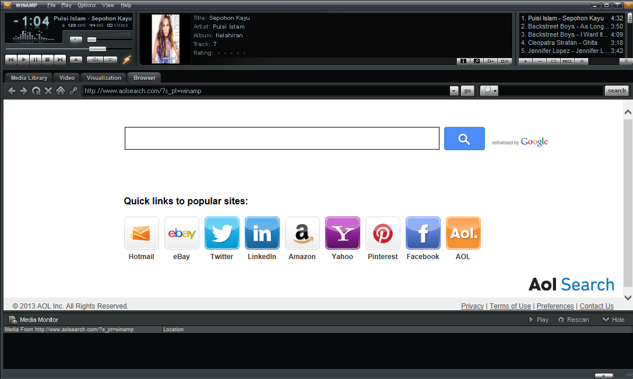
Task: Click the Winamp main menu icon
Action: pyautogui.click(x=7, y=5)
